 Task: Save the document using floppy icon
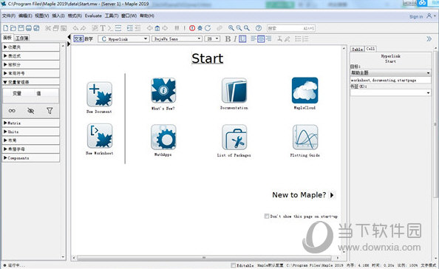[21, 28]
